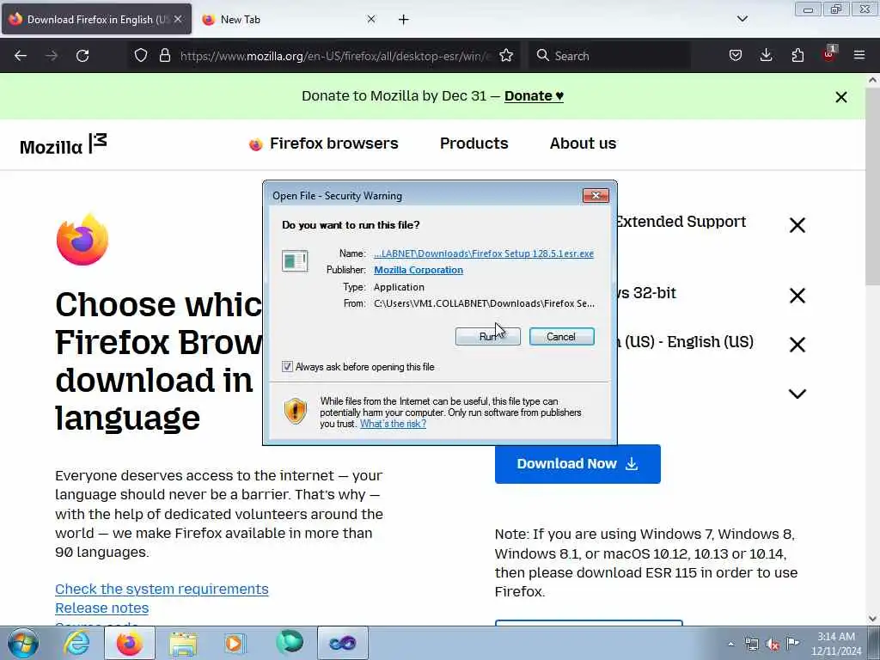Image resolution: width=880 pixels, height=660 pixels.
Task: Open Windows Explorer folder in taskbar
Action: click(183, 643)
